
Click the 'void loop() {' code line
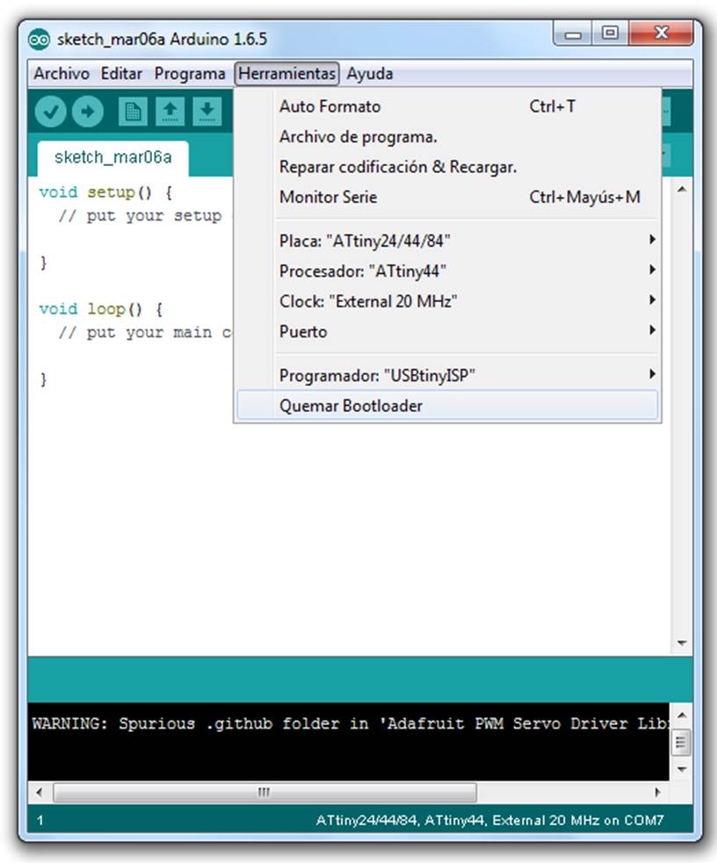101,308
